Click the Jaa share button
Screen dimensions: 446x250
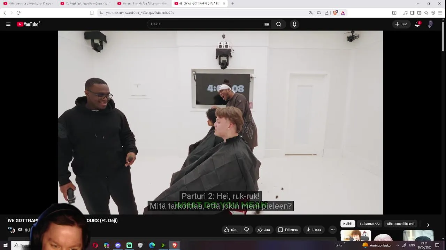(264, 230)
